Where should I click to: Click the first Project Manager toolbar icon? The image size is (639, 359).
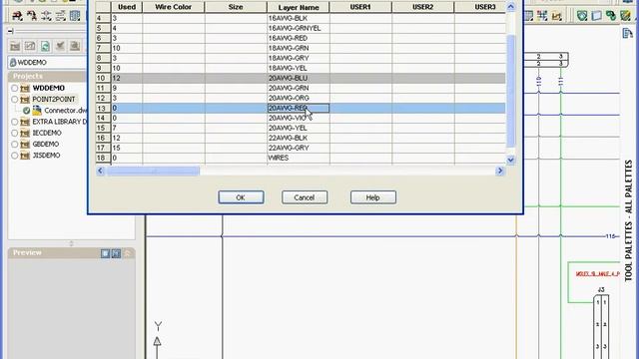(x=16, y=46)
